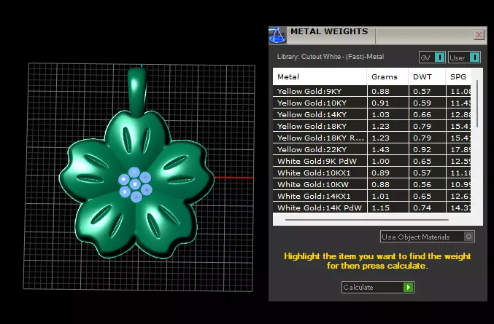The height and width of the screenshot is (324, 494).
Task: Click the 1.03 grams value cell
Action: pos(387,114)
